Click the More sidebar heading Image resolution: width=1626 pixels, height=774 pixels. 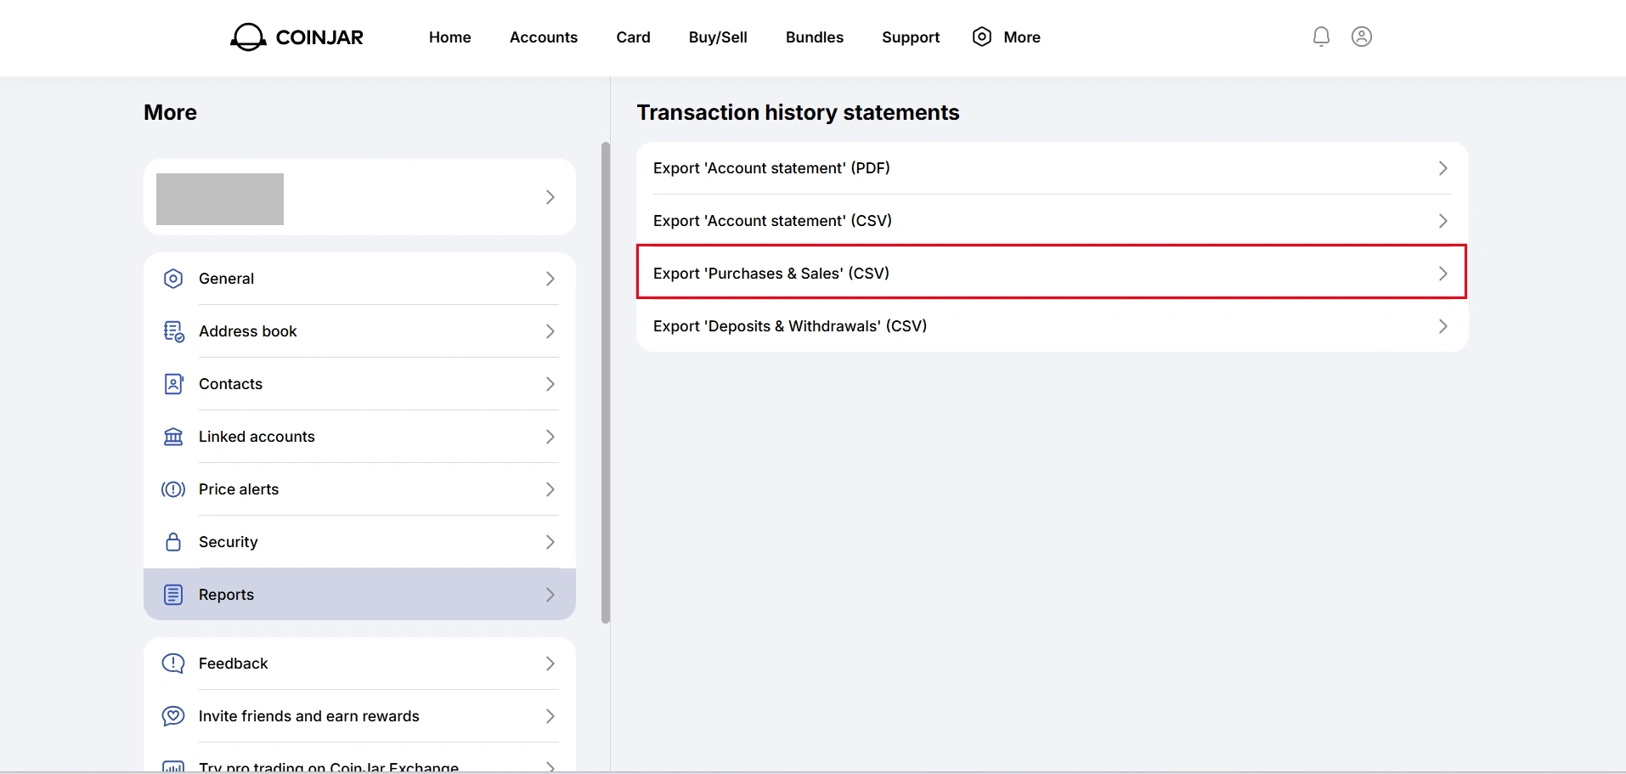(171, 112)
